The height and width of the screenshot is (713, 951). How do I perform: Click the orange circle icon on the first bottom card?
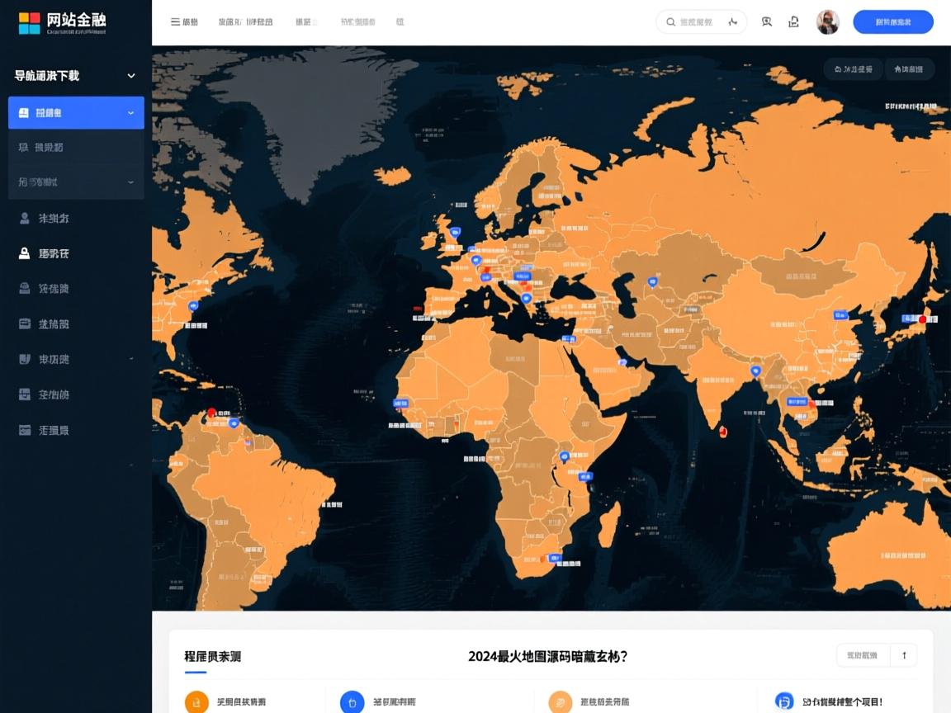pos(196,701)
